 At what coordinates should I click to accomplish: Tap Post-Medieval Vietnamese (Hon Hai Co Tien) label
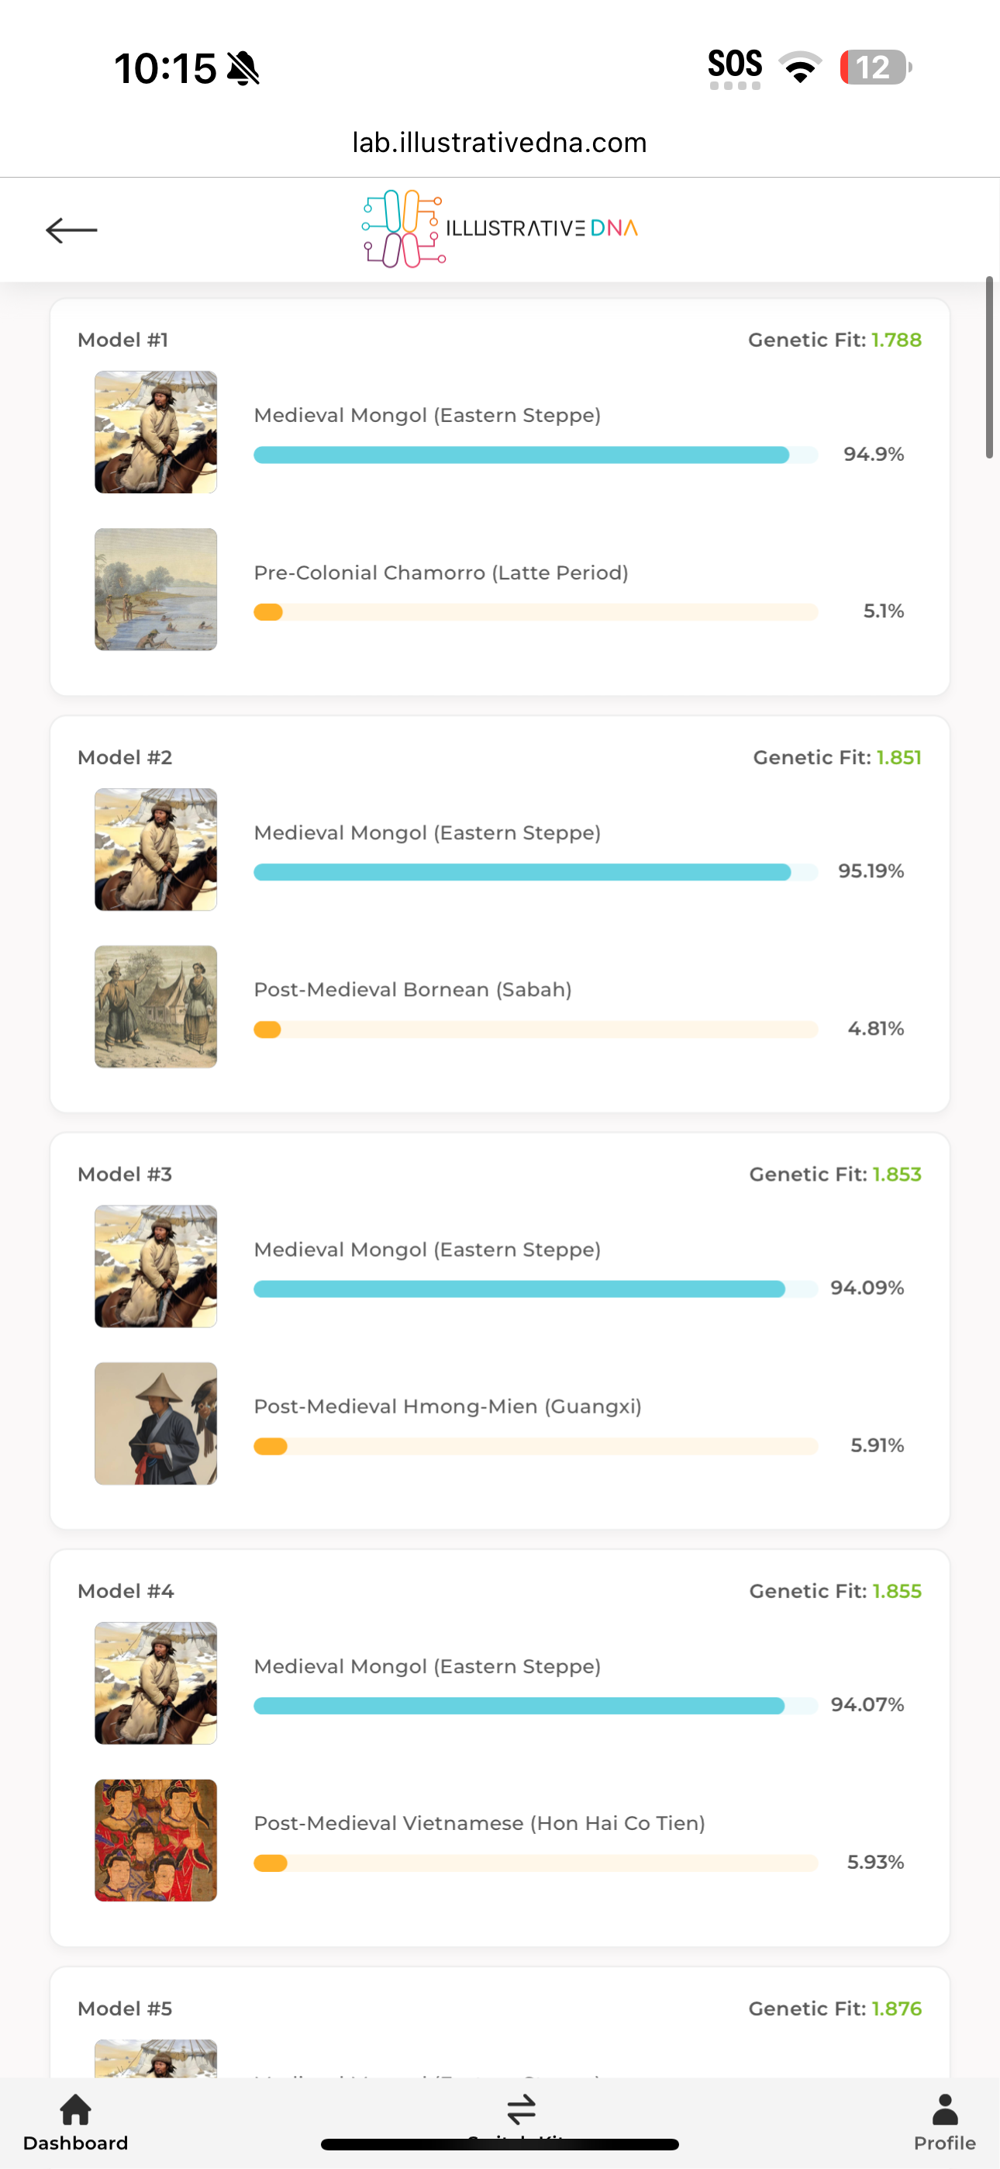(x=479, y=1823)
